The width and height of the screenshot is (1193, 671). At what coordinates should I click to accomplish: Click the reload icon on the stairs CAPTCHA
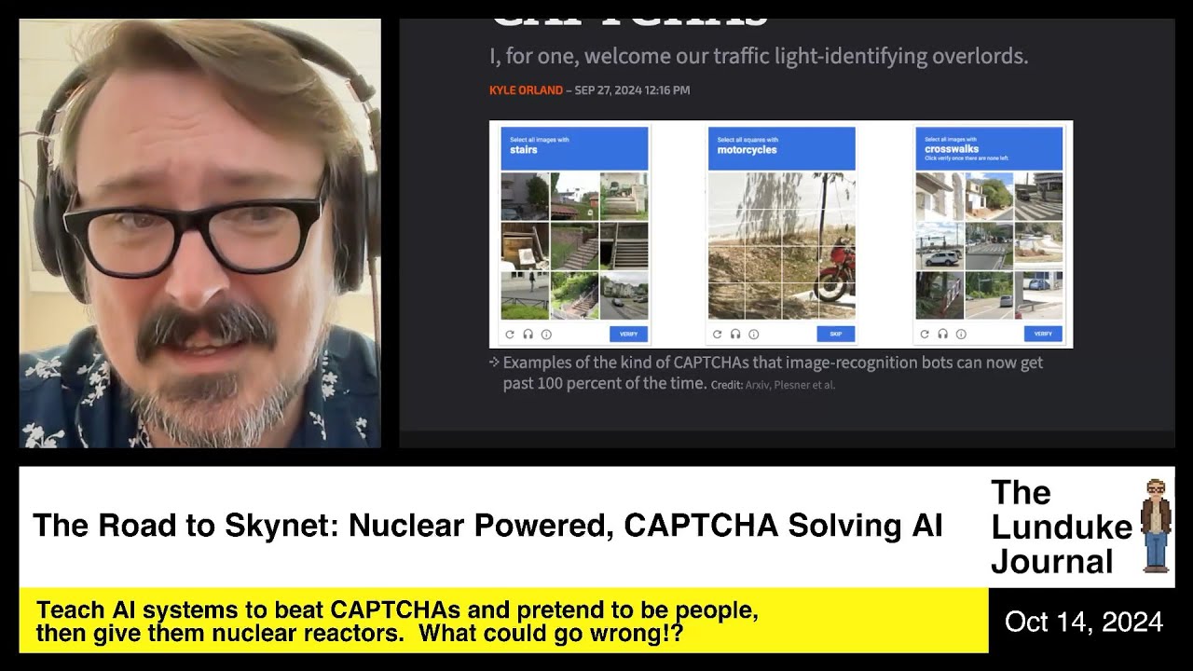(x=510, y=334)
